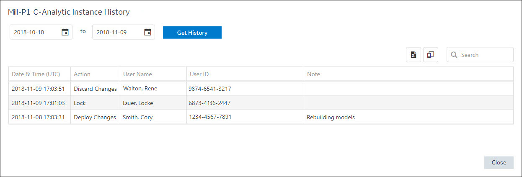
Task: Sort by Date & Time (UTC) column
Action: click(x=36, y=74)
